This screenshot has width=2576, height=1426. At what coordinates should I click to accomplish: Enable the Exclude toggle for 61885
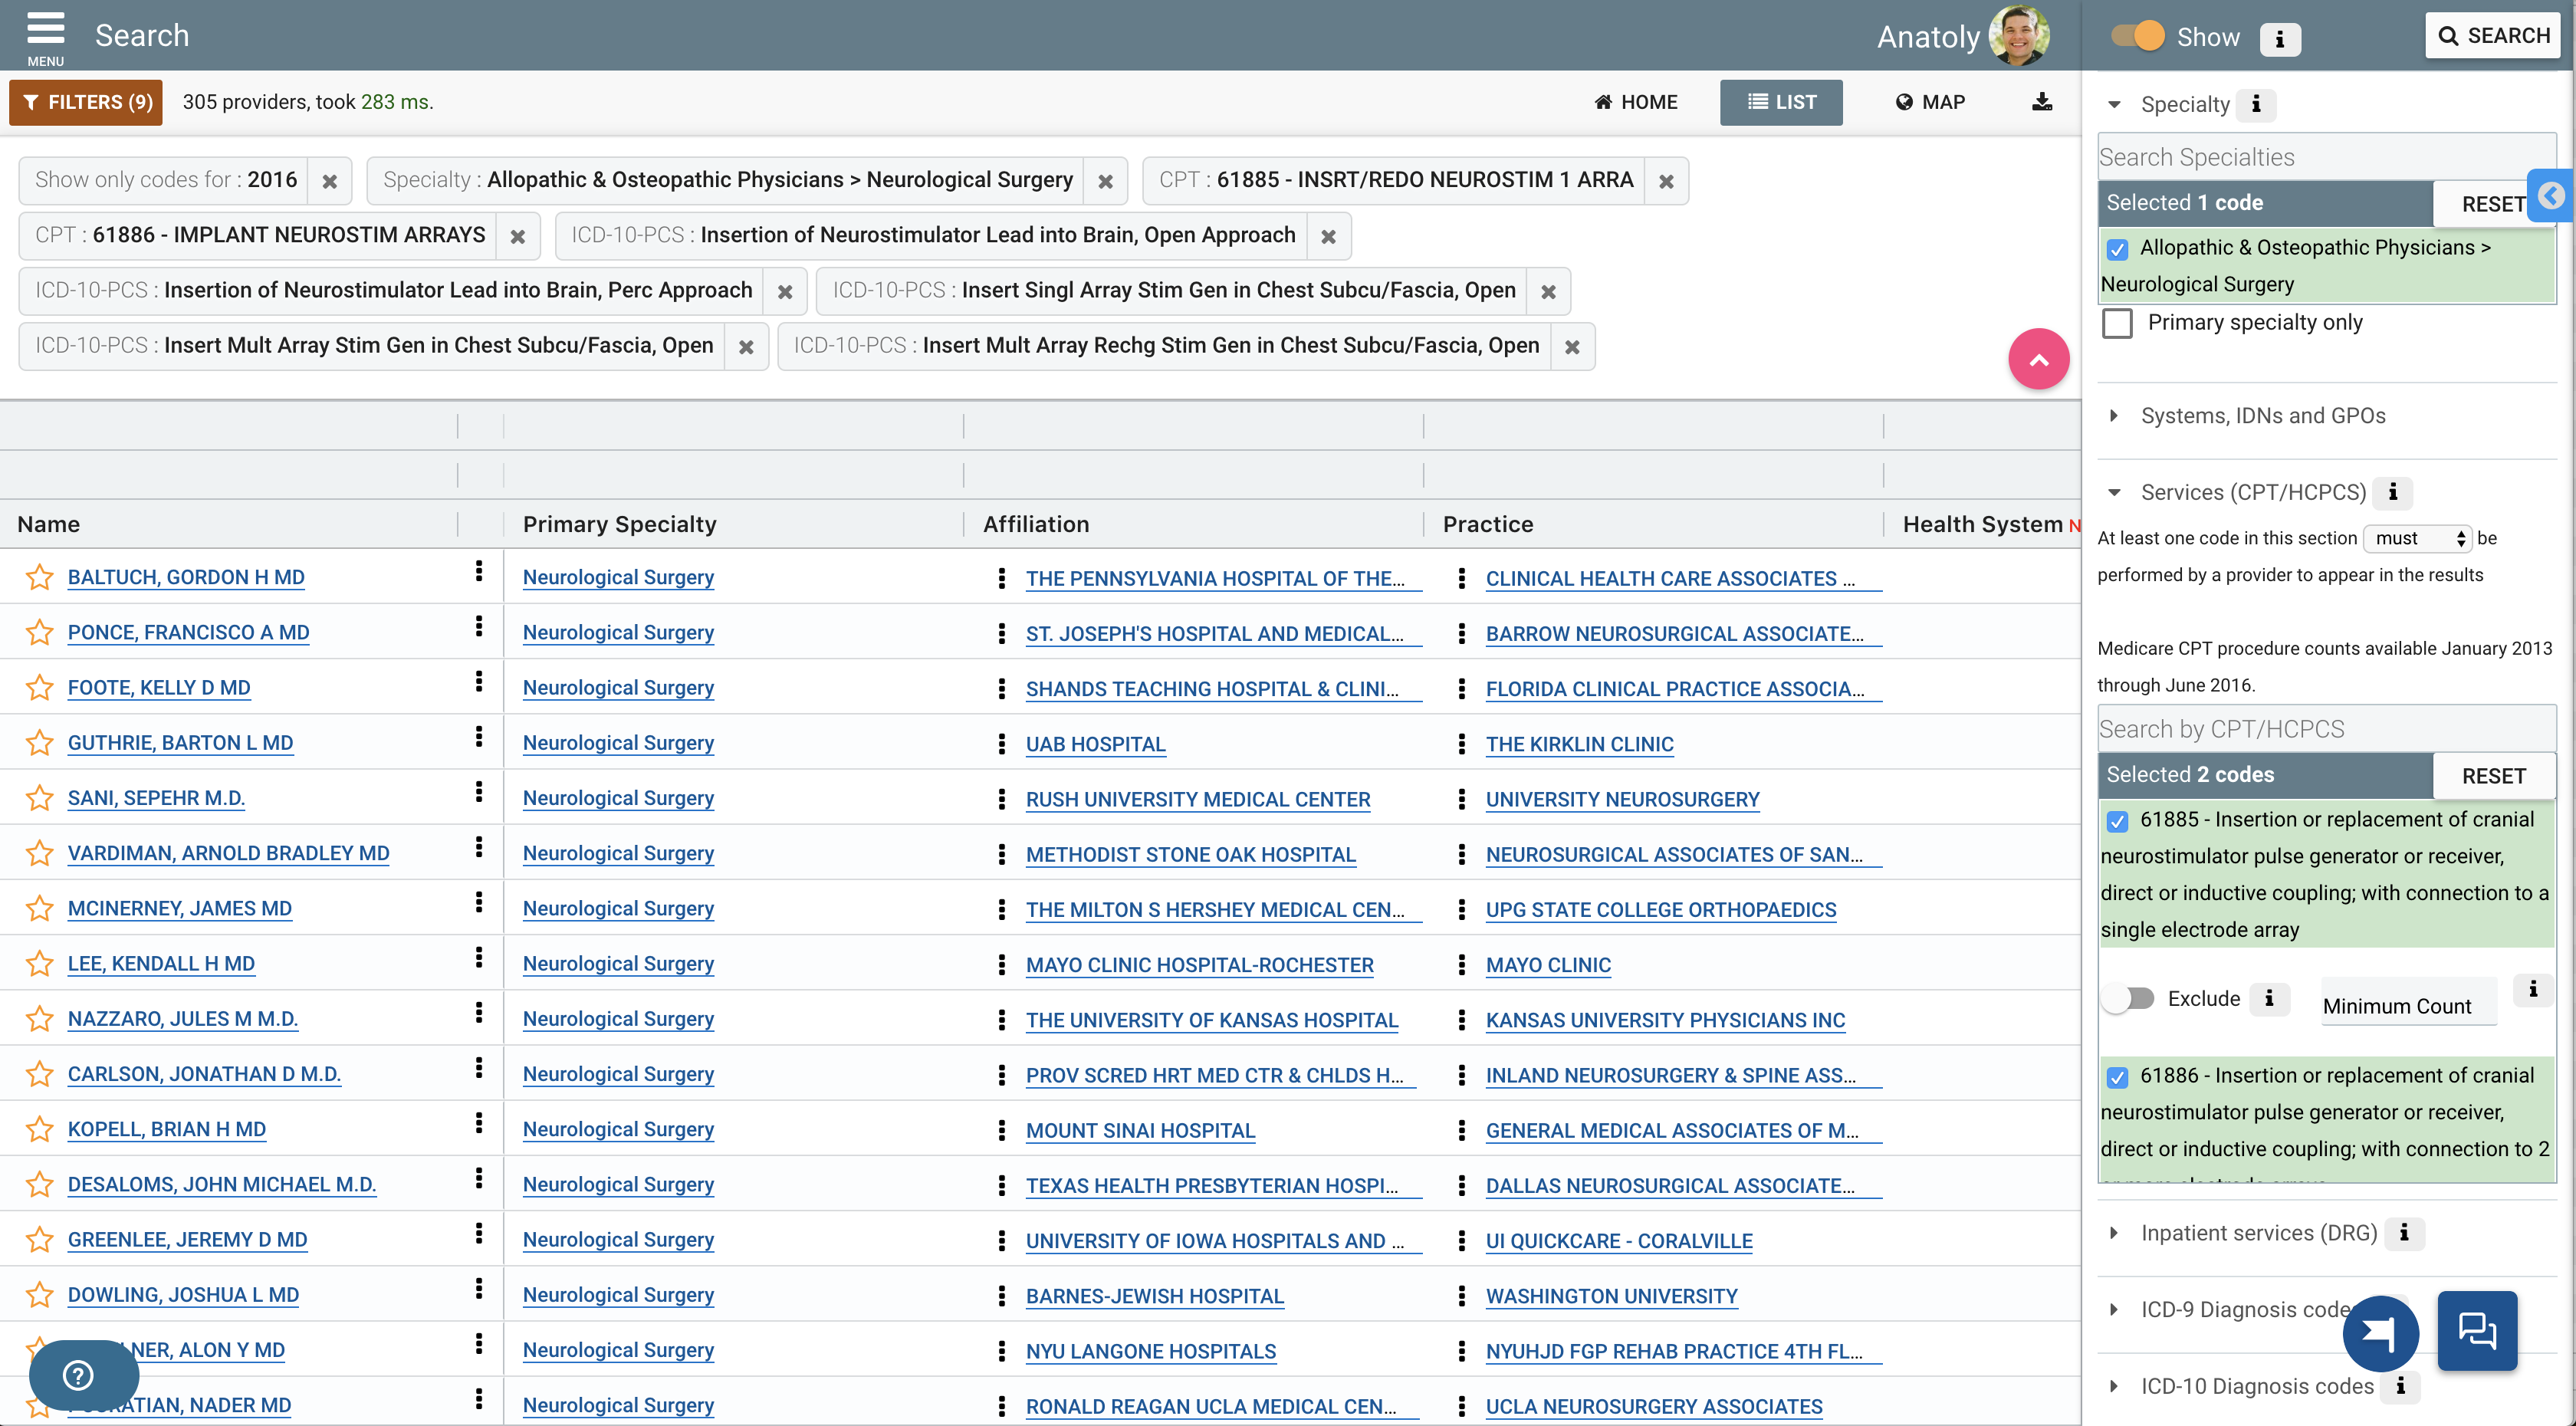point(2128,998)
